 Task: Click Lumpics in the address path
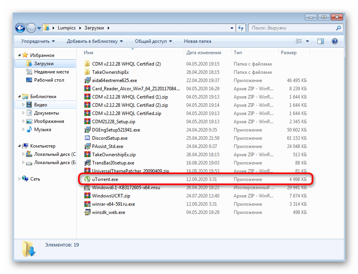66,28
